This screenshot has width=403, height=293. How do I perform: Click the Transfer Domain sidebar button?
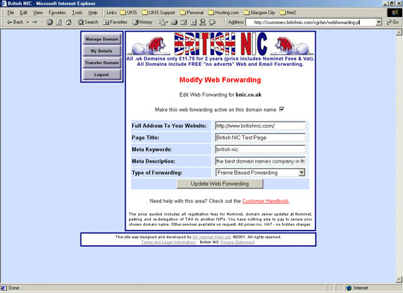(x=102, y=62)
